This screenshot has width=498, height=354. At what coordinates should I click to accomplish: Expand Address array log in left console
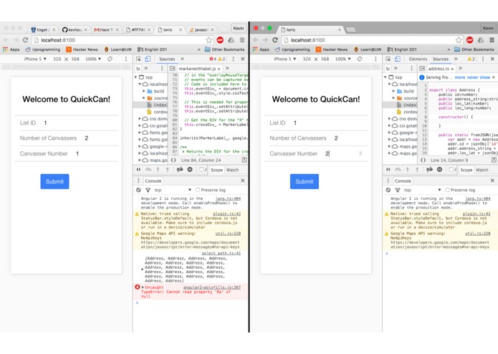[143, 269]
